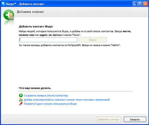Open link Добавь пользователей из записных книжек

pyautogui.click(x=67, y=100)
